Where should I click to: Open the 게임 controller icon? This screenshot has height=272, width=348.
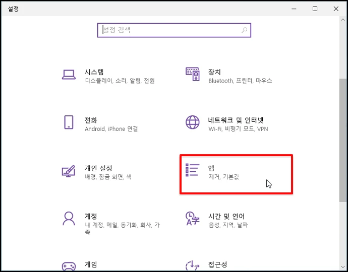tap(69, 266)
